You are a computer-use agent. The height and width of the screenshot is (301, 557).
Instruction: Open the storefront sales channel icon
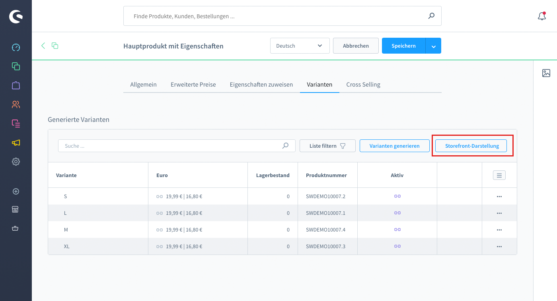tap(16, 210)
